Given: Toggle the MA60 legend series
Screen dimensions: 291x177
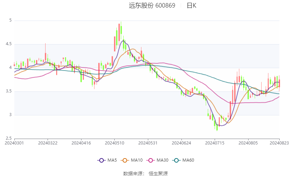Looking at the screenshot, I should (x=183, y=160).
